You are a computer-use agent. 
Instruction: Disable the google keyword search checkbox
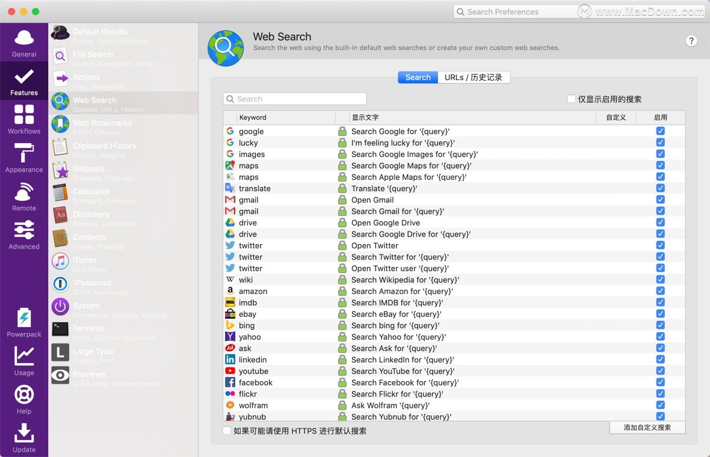tap(660, 131)
